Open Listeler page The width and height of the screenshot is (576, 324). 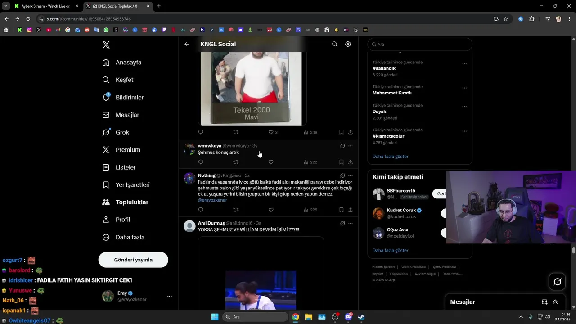[119, 167]
